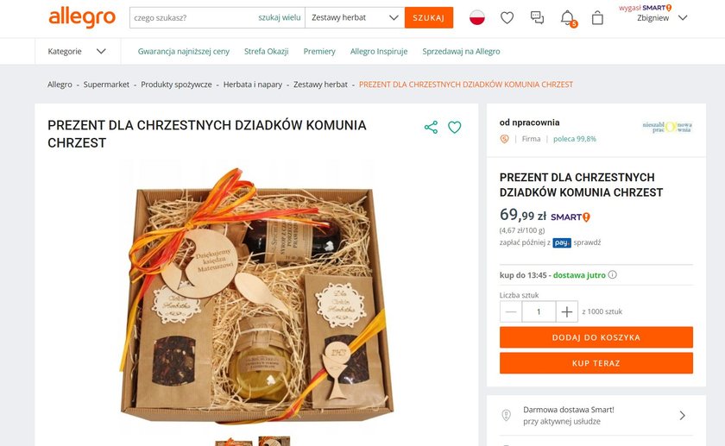Click the DODAJ DO KOSZYKA button
Image resolution: width=725 pixels, height=446 pixels.
[596, 337]
